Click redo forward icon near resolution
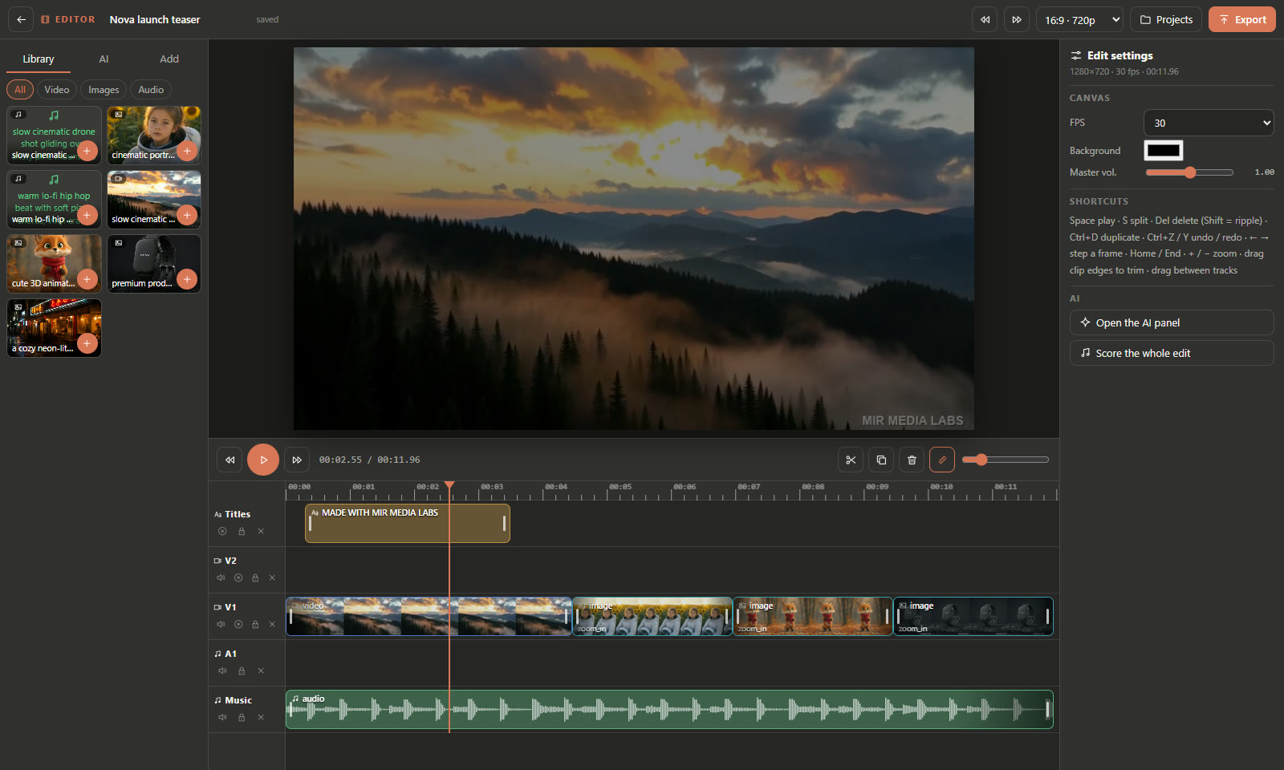Image resolution: width=1284 pixels, height=770 pixels. 1017,19
